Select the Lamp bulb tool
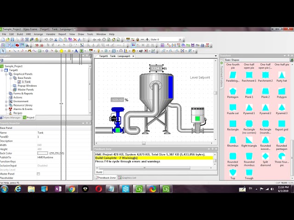 98,51
